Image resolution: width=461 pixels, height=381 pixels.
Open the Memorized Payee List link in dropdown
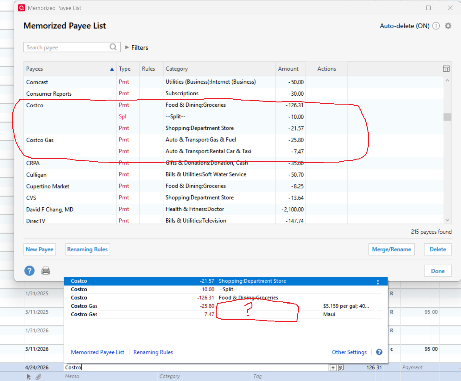98,352
